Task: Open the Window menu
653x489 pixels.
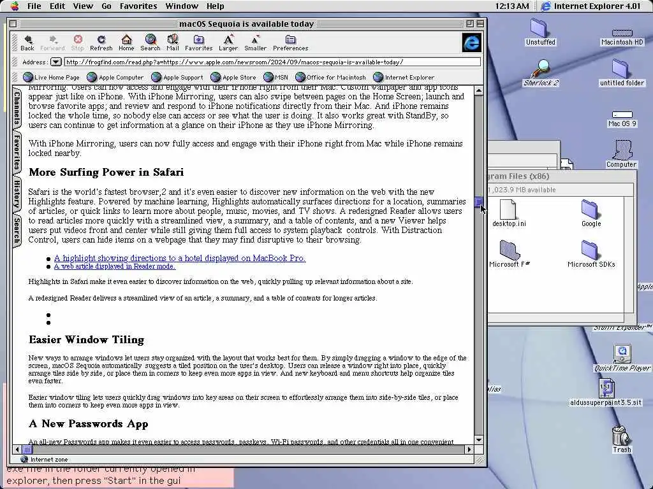Action: coord(182,6)
